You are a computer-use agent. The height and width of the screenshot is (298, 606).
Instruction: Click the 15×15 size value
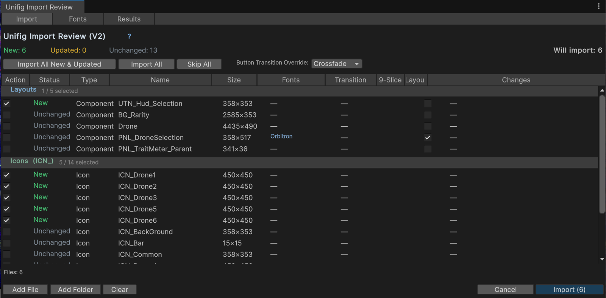(x=232, y=243)
